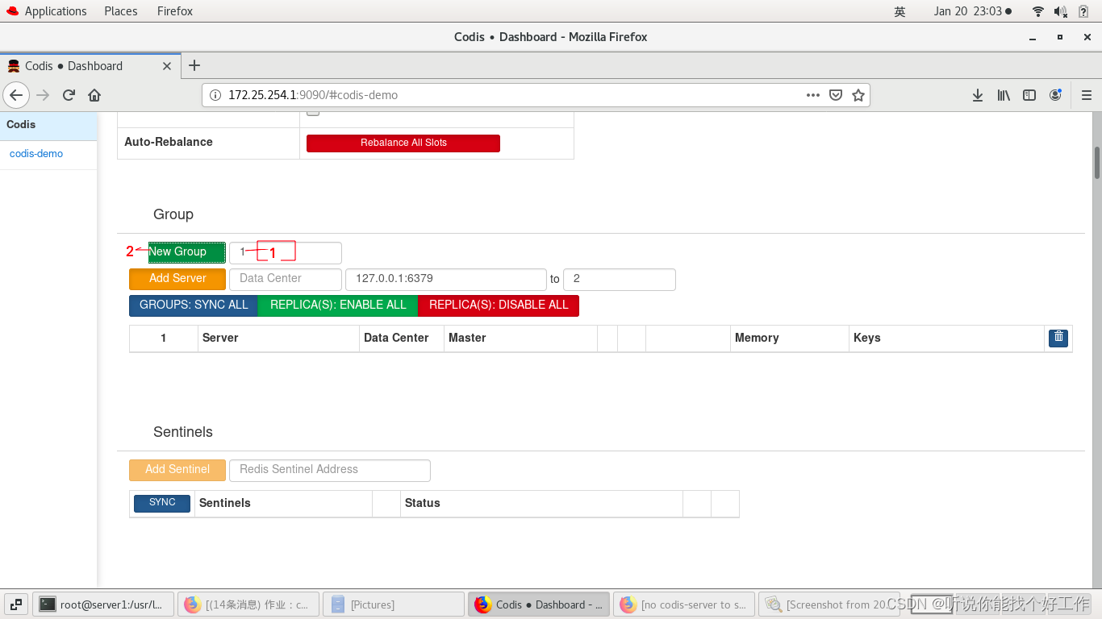Open Wi-Fi network indicator in top bar
This screenshot has height=619, width=1102.
(1038, 11)
